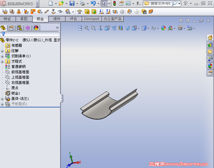The width and height of the screenshot is (214, 168).
Task: Click the Rebuild traffic light icon
Action: (115, 3)
